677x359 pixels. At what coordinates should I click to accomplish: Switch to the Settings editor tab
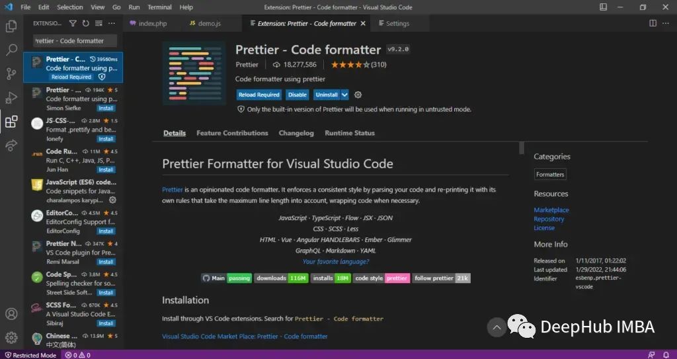click(x=397, y=23)
